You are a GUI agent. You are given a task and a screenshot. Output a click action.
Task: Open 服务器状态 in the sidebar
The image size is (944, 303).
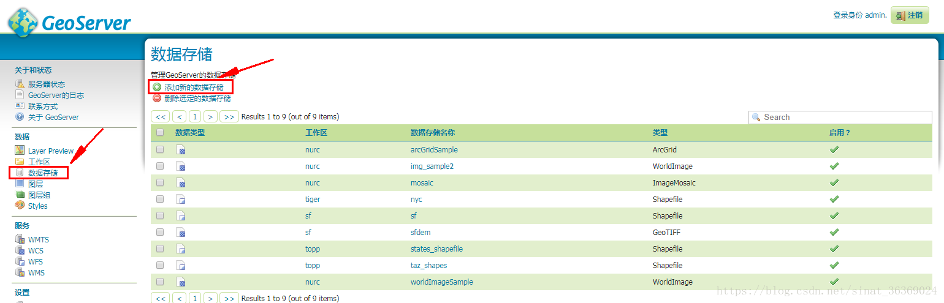pos(47,84)
